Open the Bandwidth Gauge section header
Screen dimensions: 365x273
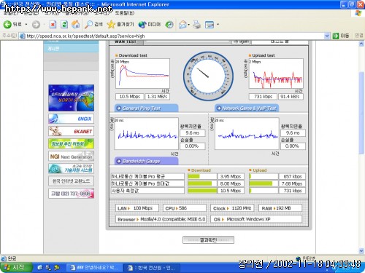(x=146, y=161)
